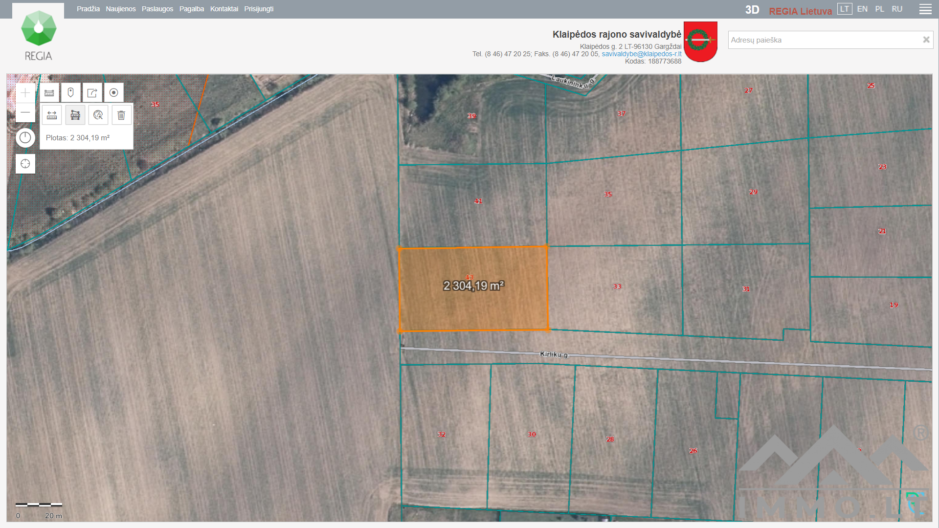Switch language to RU
Screen dimensions: 939x528
(897, 9)
